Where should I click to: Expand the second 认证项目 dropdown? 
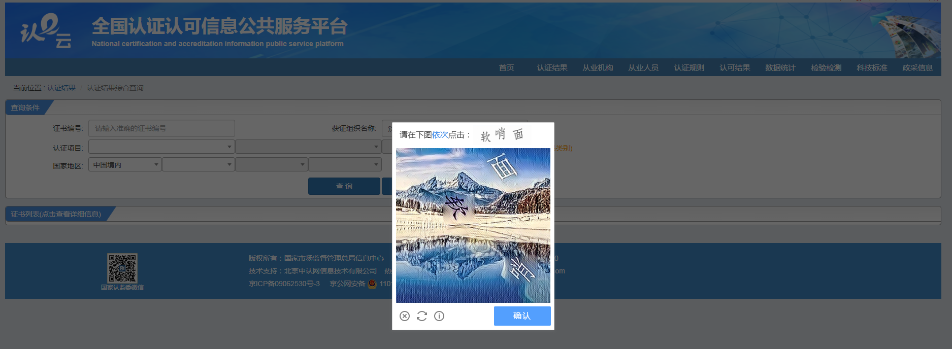point(308,147)
